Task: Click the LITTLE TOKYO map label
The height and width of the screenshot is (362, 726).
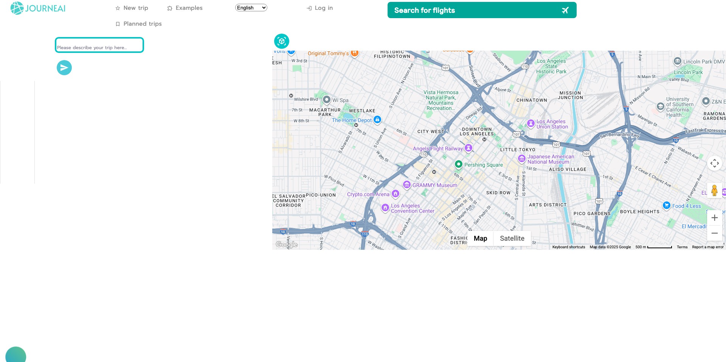Action: [518, 150]
